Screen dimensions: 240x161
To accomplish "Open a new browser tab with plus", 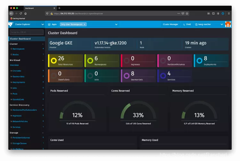I will tap(60, 8).
